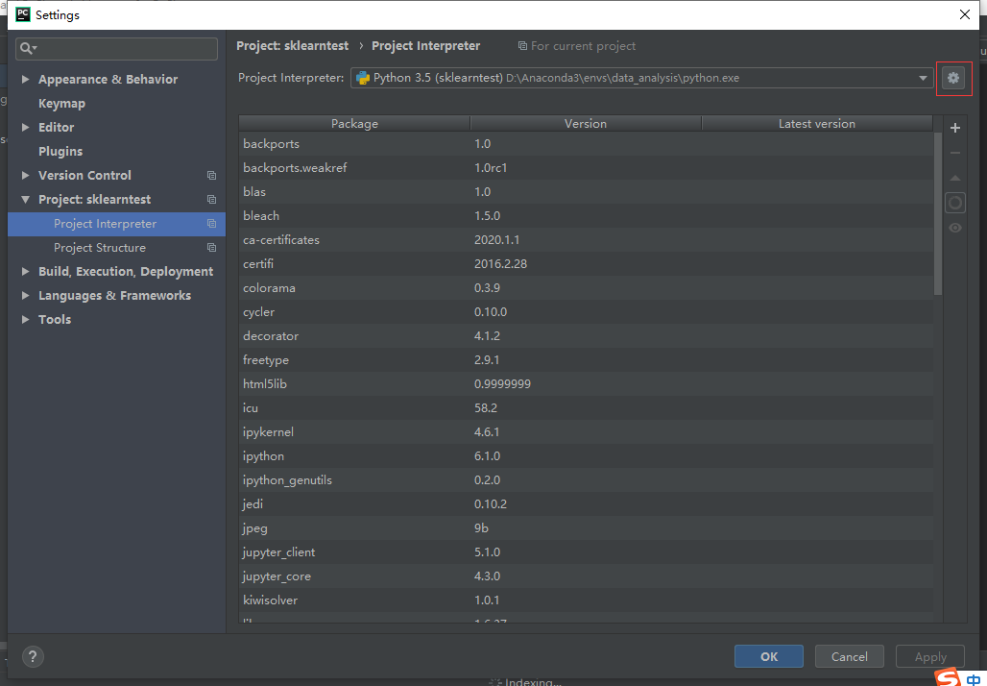Select the cycler package row

click(586, 312)
